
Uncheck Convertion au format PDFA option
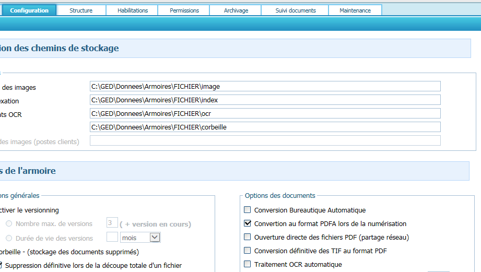[248, 223]
